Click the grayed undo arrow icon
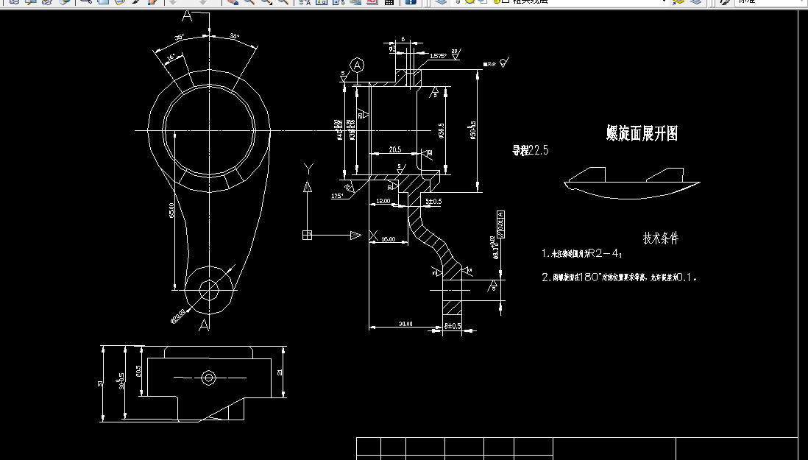Image resolution: width=808 pixels, height=460 pixels. (174, 4)
